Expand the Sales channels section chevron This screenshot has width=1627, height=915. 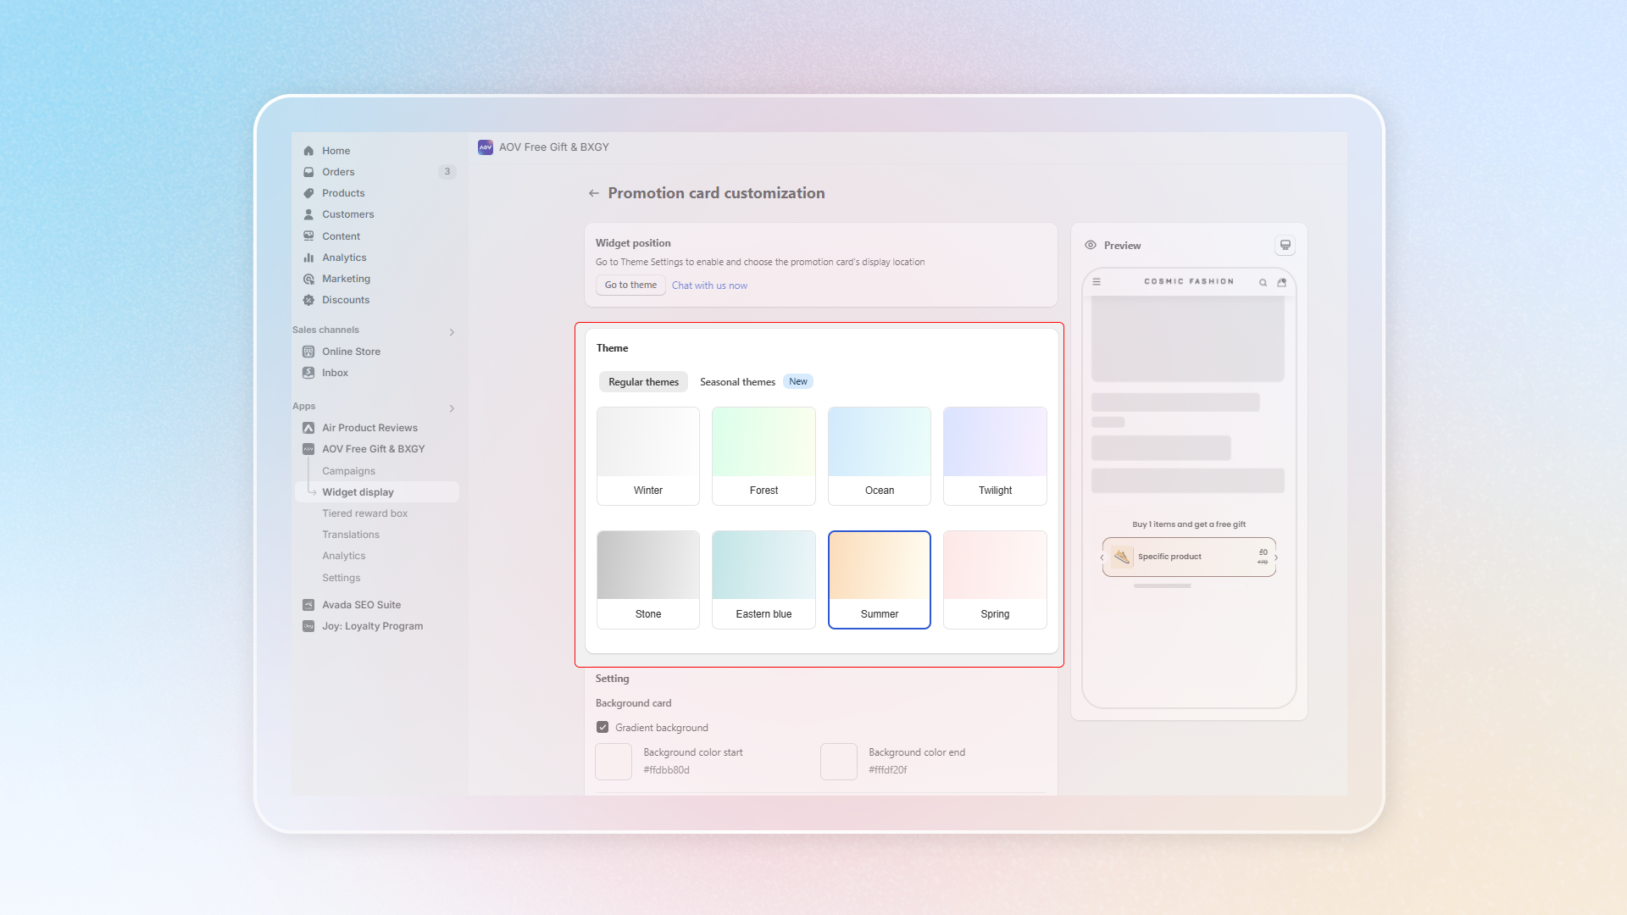[452, 332]
